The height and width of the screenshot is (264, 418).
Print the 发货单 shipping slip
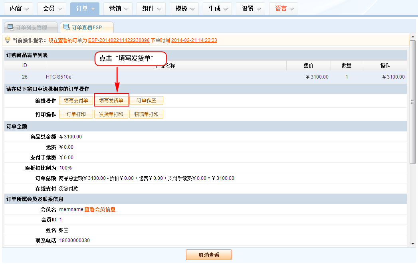click(x=111, y=114)
